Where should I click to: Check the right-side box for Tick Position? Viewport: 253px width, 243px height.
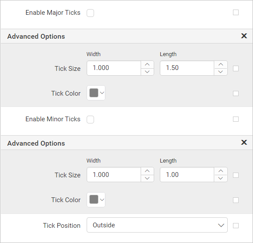236,226
